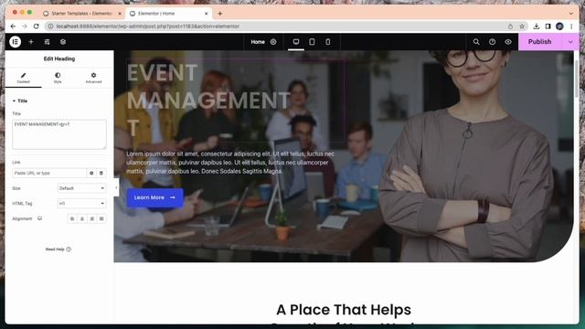Align heading right
Viewport: 585px width, 329px height.
91,218
